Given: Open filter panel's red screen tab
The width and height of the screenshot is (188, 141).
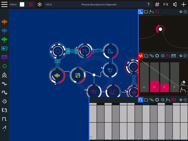Looking at the screenshot, I should coord(157,12).
